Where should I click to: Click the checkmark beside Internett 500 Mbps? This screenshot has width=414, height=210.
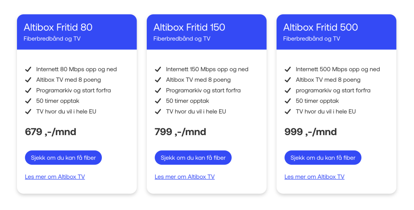(x=288, y=70)
